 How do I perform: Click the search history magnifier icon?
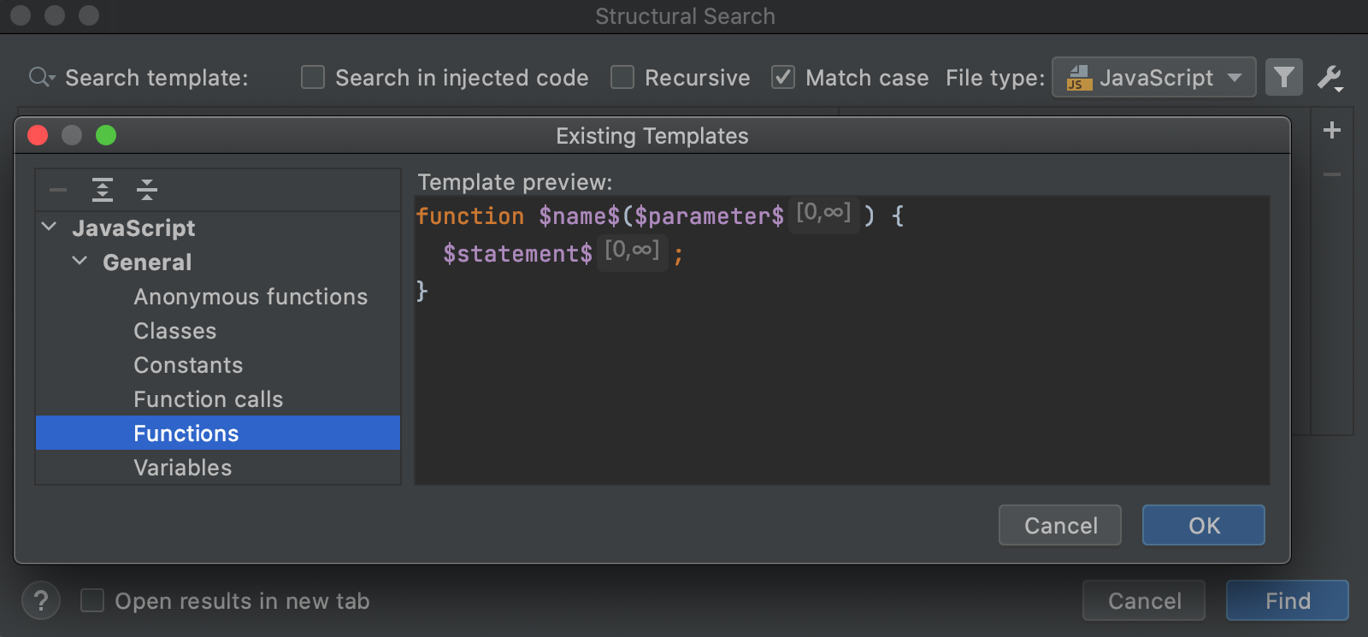point(40,78)
